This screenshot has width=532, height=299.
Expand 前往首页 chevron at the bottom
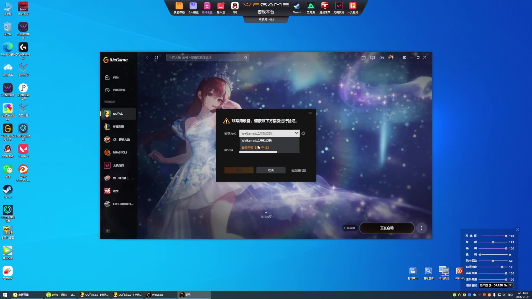pos(266,213)
